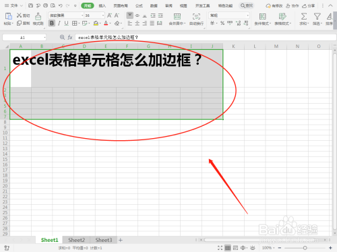The height and width of the screenshot is (252, 337).
Task: Open the number format dropdown
Action: coord(247,15)
